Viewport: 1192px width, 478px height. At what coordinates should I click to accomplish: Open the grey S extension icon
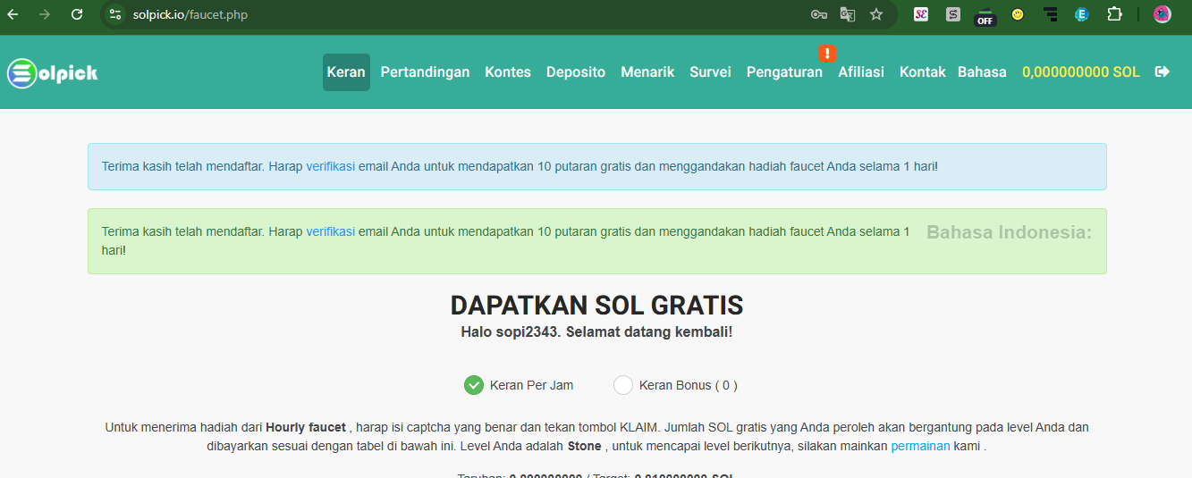pos(953,14)
